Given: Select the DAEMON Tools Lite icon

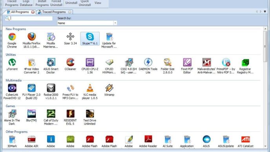Looking at the screenshot, I should pos(148,62).
